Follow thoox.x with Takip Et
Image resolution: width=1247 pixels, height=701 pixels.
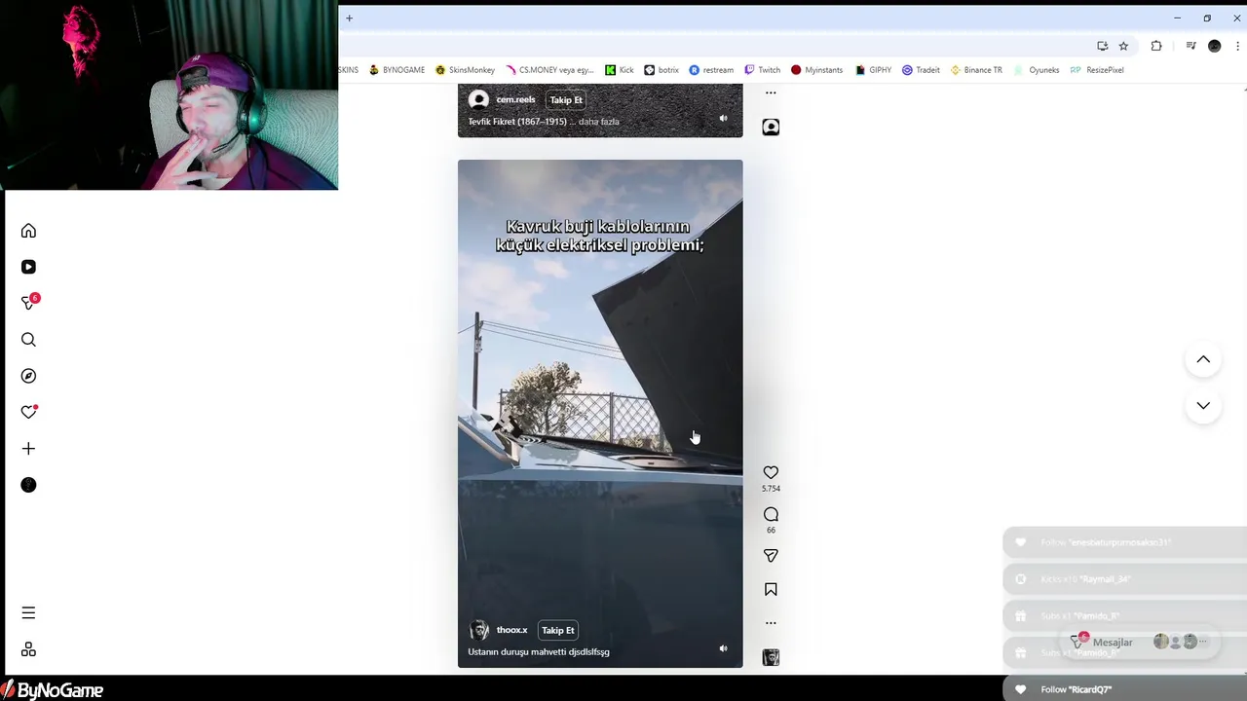click(558, 630)
